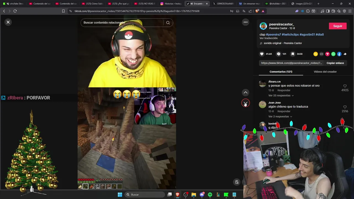Click the search magnifier in related content bar

point(168,23)
